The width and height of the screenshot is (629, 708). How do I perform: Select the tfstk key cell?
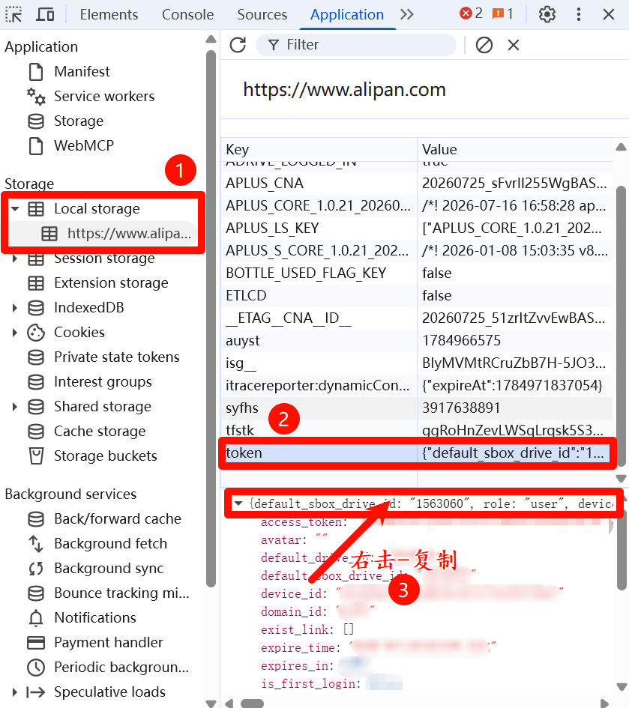point(319,430)
